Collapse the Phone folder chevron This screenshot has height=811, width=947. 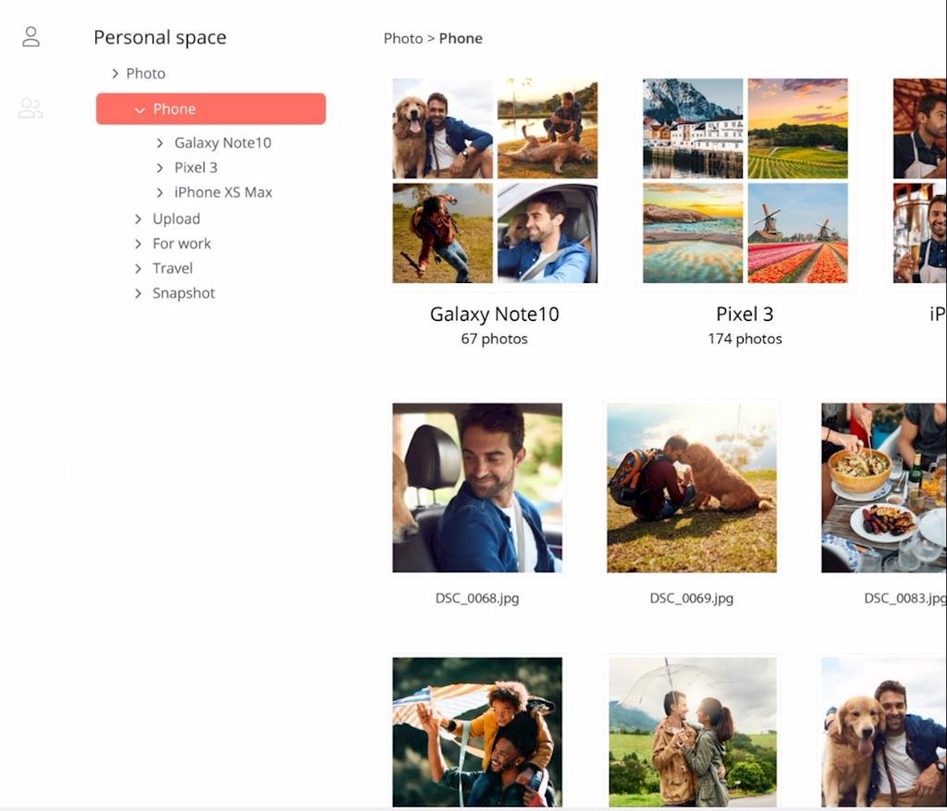140,110
